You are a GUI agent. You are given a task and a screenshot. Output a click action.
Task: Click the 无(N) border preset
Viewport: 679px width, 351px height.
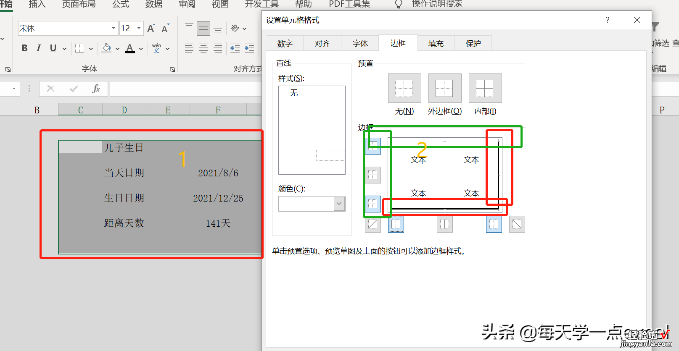click(404, 88)
